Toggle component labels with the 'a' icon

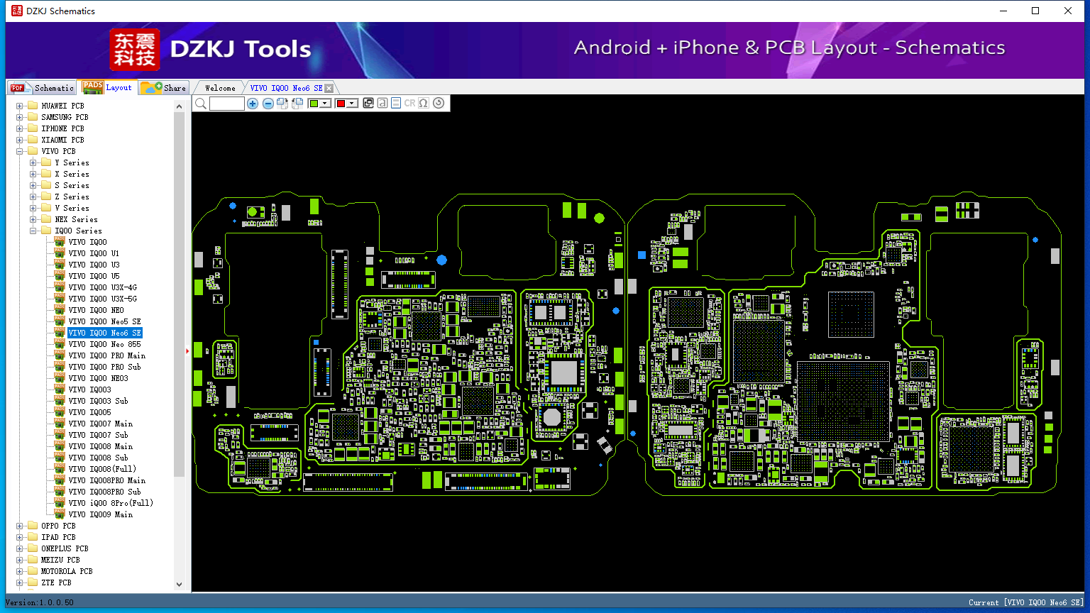382,103
